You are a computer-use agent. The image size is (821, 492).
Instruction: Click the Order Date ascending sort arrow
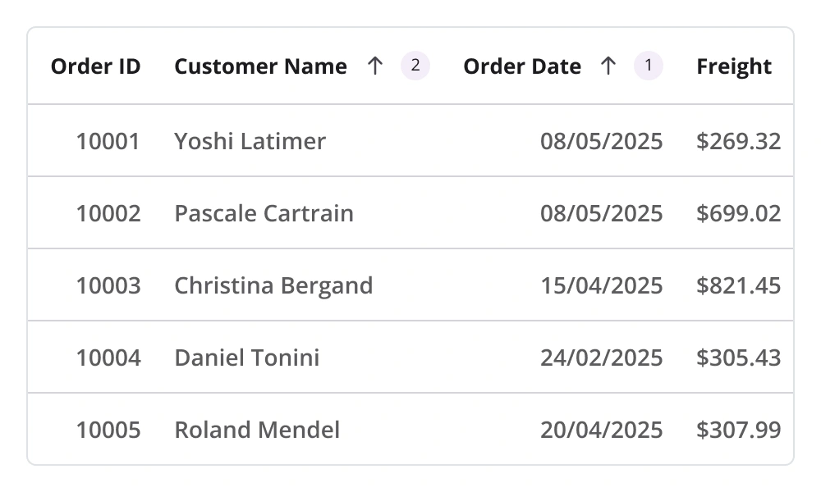608,66
